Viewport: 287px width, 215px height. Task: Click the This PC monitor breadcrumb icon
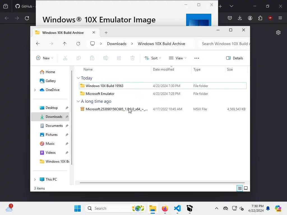(92, 44)
